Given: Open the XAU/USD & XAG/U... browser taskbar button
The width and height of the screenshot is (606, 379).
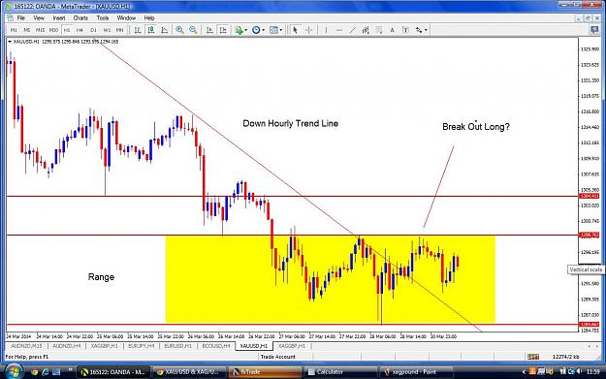Looking at the screenshot, I should pos(189,371).
